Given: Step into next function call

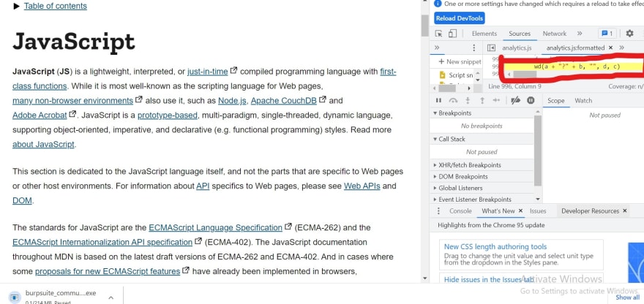Looking at the screenshot, I should [468, 101].
